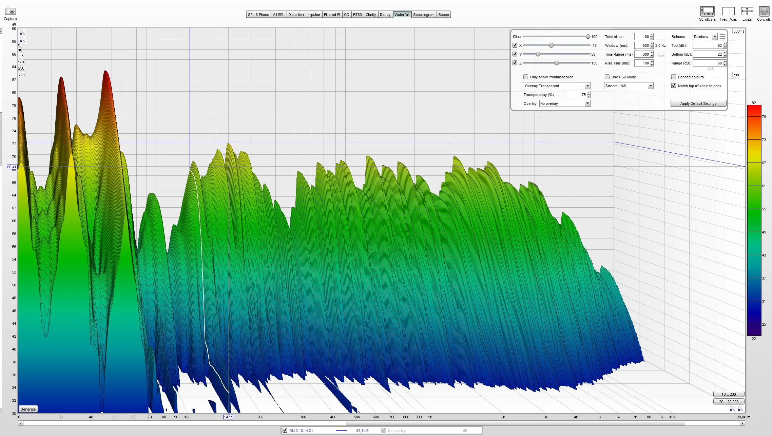Open colour scheme settings sliders icon
The image size is (772, 436).
722,36
